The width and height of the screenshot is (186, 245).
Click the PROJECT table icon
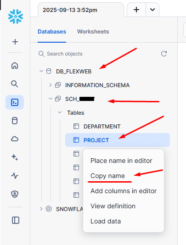pyautogui.click(x=76, y=140)
